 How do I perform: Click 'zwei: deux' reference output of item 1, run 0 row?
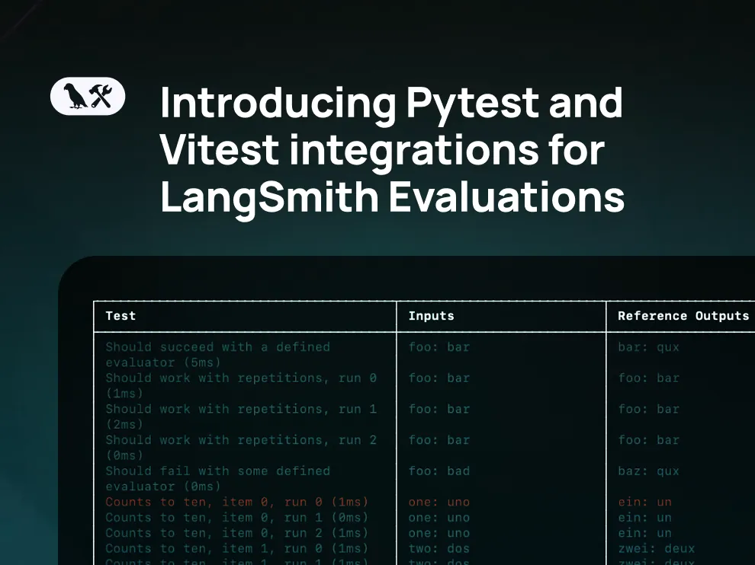(x=657, y=548)
